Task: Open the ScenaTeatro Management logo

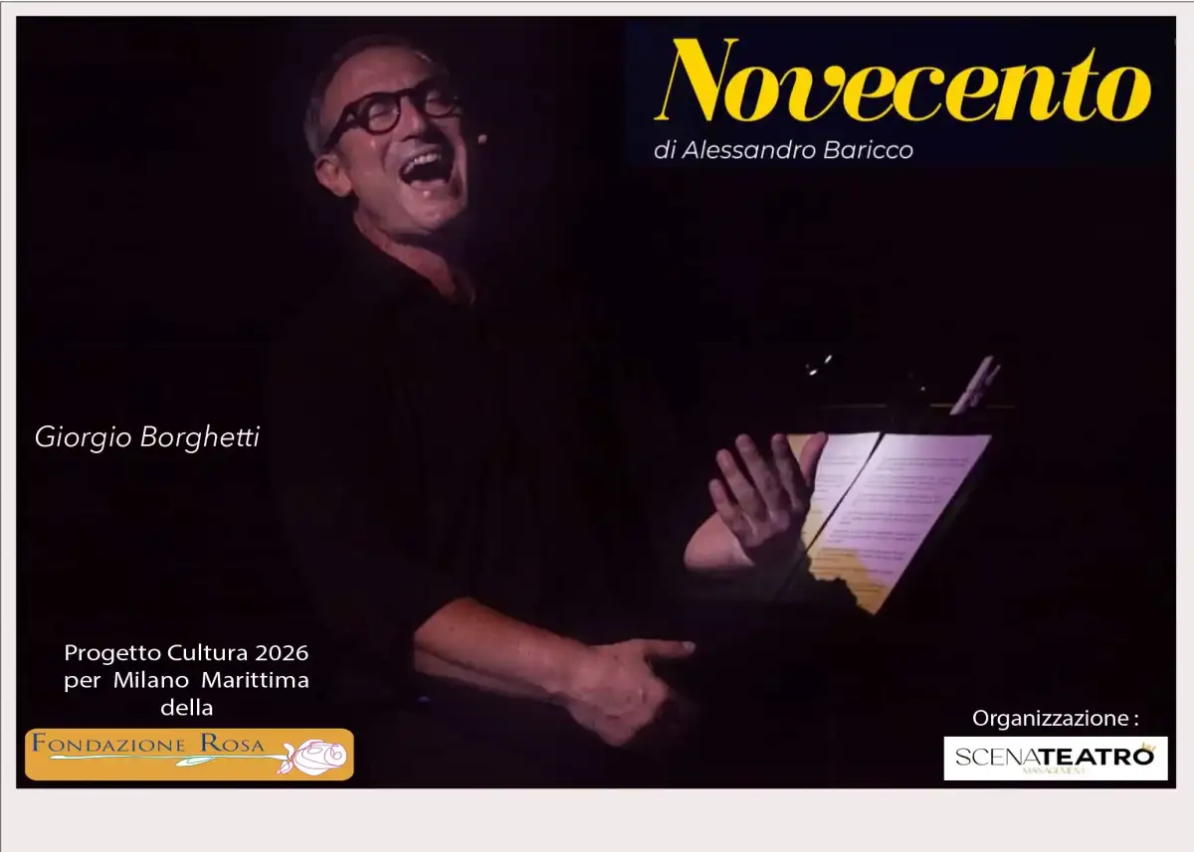Action: 1056,759
